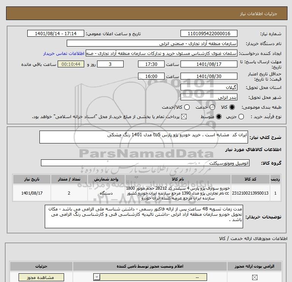Open the permit status dropdown arrow
Screen dimensions: 292x282
(x=97, y=277)
